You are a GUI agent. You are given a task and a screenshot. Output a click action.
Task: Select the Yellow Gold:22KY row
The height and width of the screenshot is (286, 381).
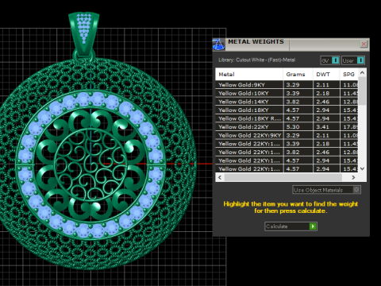tap(287, 127)
